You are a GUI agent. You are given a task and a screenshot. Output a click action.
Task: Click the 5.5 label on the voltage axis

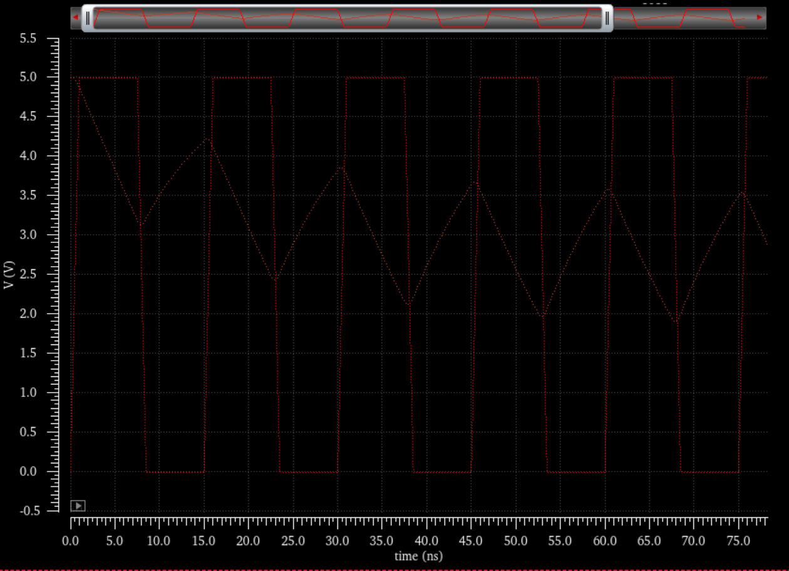[x=45, y=38]
